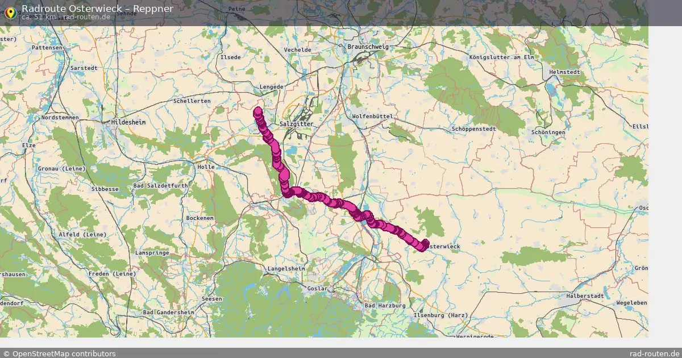Click the rad-routen.de footer link

[655, 353]
